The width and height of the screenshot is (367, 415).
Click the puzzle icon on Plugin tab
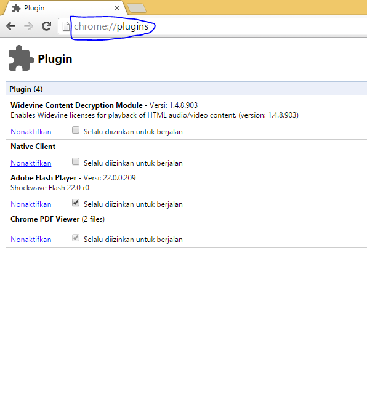[x=17, y=8]
